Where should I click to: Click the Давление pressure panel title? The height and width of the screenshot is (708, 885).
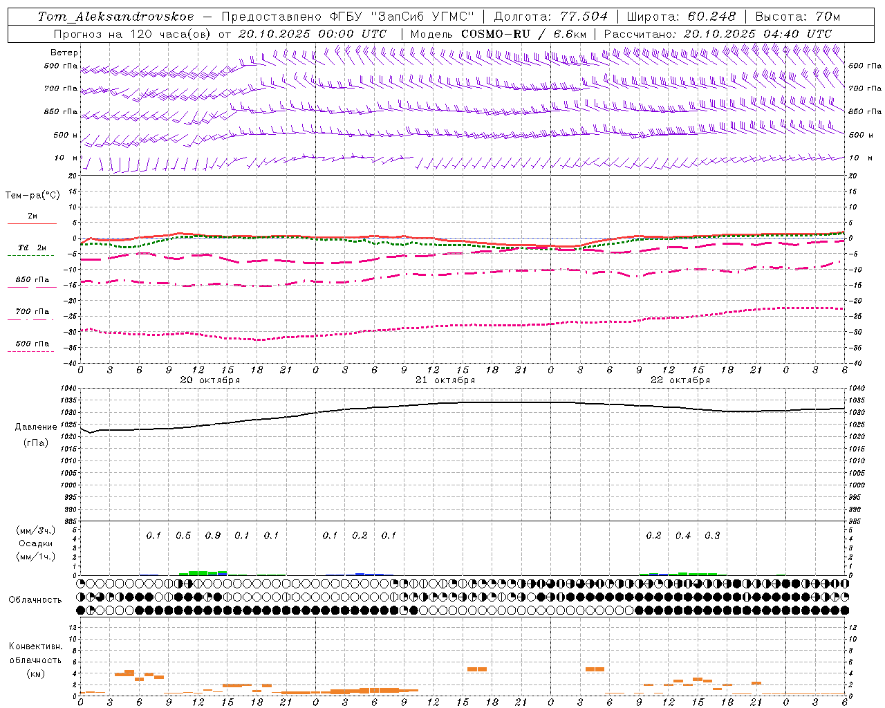click(x=36, y=427)
